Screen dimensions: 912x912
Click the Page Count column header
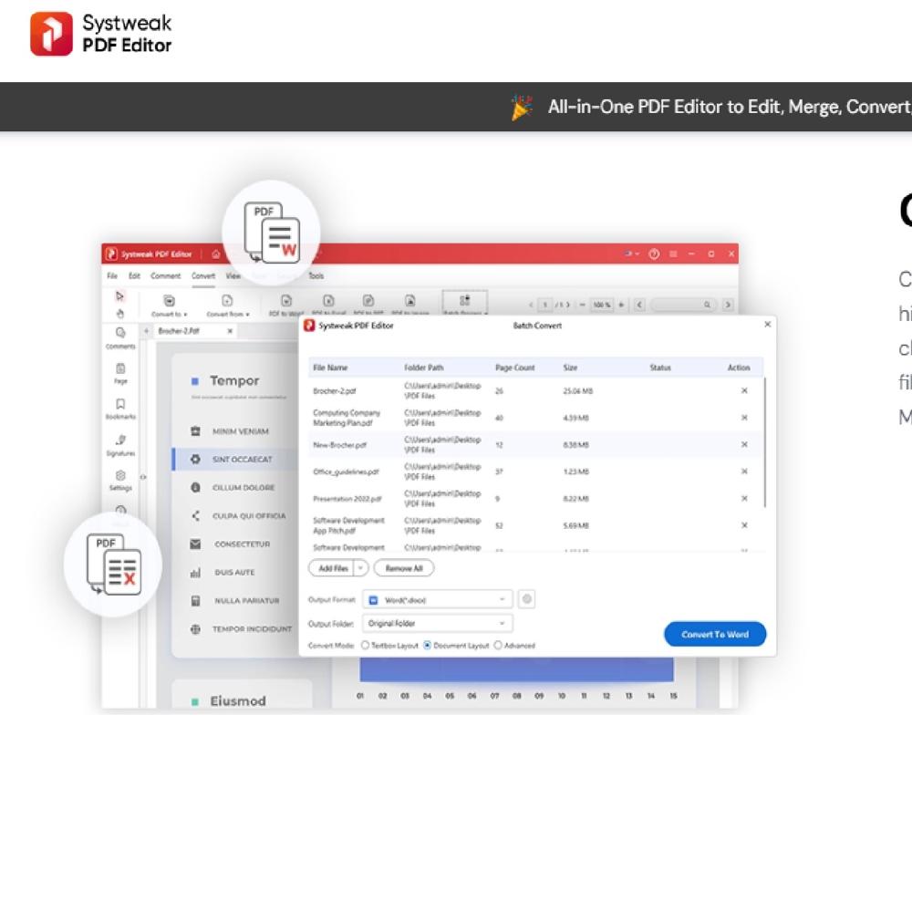coord(514,368)
